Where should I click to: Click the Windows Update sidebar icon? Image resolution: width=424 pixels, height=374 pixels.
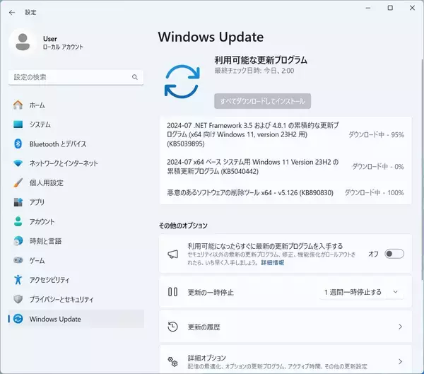click(18, 319)
